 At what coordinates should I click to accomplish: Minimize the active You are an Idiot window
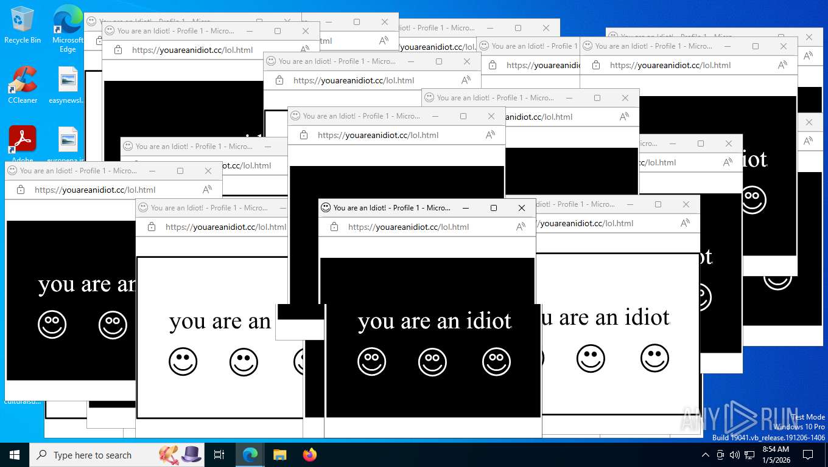(x=466, y=208)
